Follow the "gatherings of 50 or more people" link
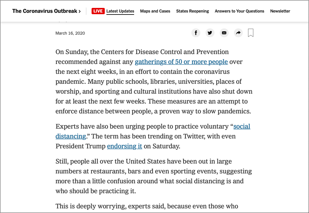The image size is (309, 213). tap(181, 62)
